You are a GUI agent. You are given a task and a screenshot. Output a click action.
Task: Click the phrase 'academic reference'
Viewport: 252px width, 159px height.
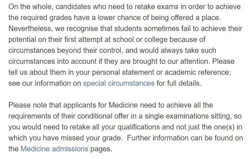click(x=197, y=72)
